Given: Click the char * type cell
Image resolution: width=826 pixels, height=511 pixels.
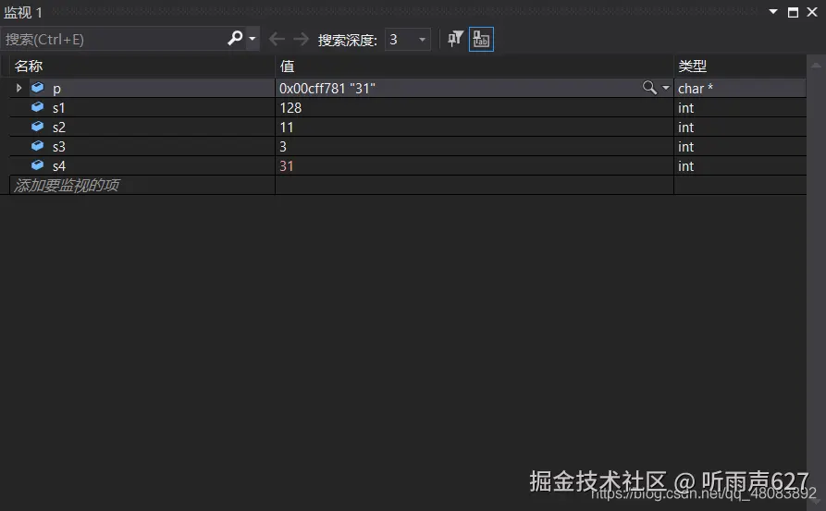Looking at the screenshot, I should click(740, 89).
